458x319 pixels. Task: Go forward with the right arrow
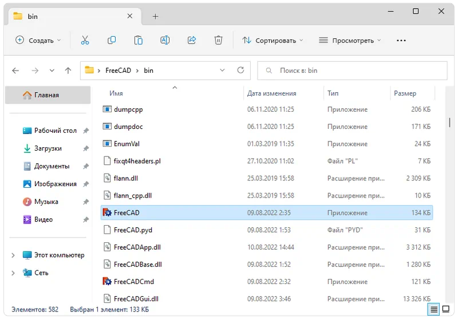pyautogui.click(x=35, y=70)
